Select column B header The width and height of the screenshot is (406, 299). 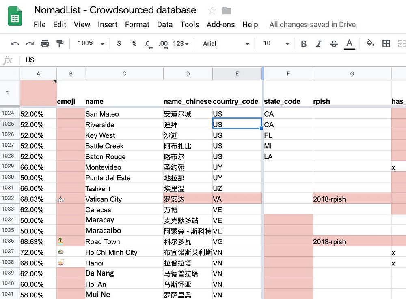[71, 74]
